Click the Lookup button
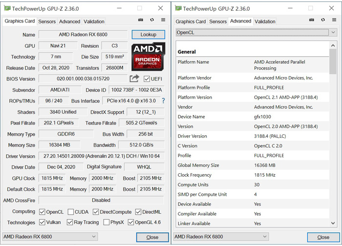 pos(149,35)
